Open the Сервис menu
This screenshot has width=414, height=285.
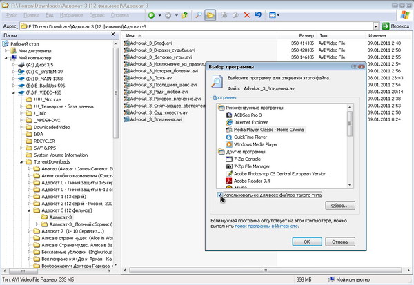[x=97, y=15]
